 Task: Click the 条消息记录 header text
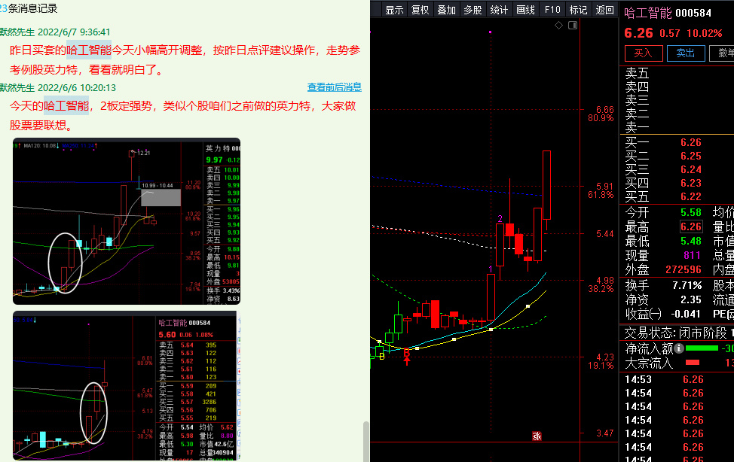click(x=32, y=8)
